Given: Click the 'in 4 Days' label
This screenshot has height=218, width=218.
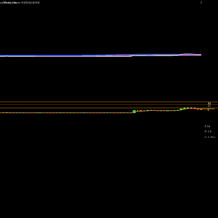Looking at the screenshot, I should coord(210,137).
